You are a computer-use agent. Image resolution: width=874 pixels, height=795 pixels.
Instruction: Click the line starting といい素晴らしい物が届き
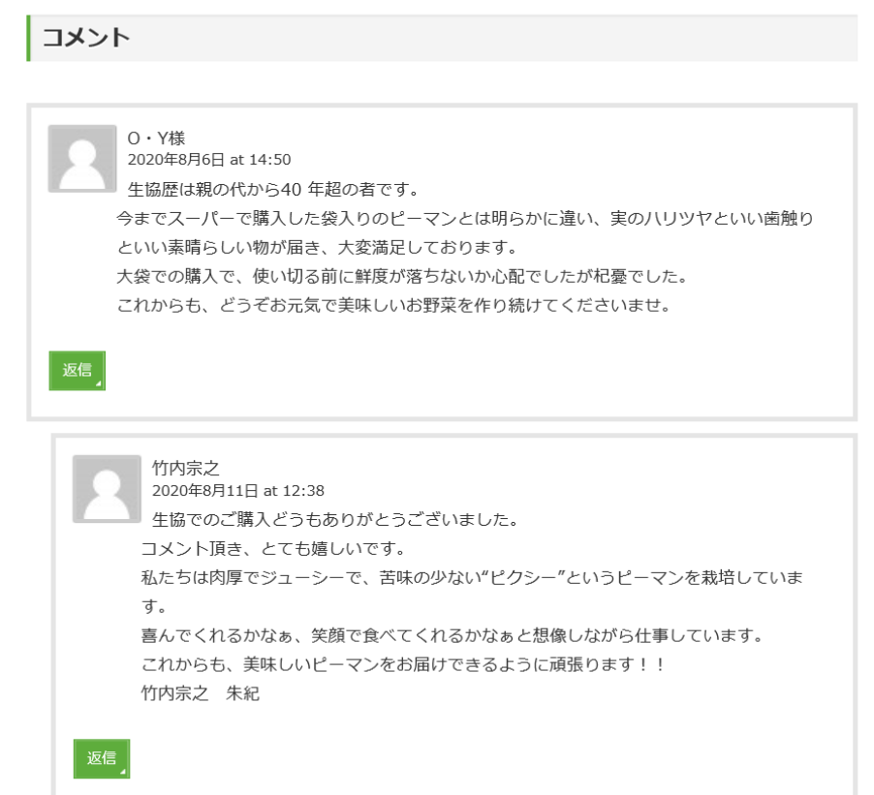(317, 247)
